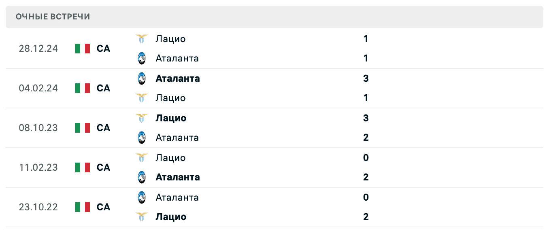Click the date 04.02.24
The width and height of the screenshot is (549, 233).
pos(38,88)
